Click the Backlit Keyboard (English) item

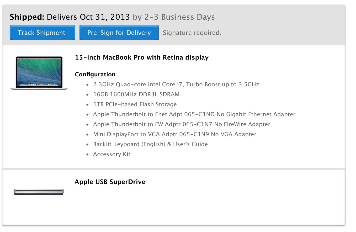coord(150,144)
